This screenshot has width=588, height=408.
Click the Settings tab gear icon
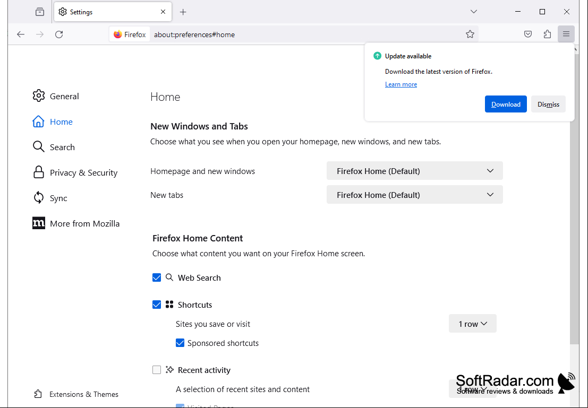(x=63, y=12)
